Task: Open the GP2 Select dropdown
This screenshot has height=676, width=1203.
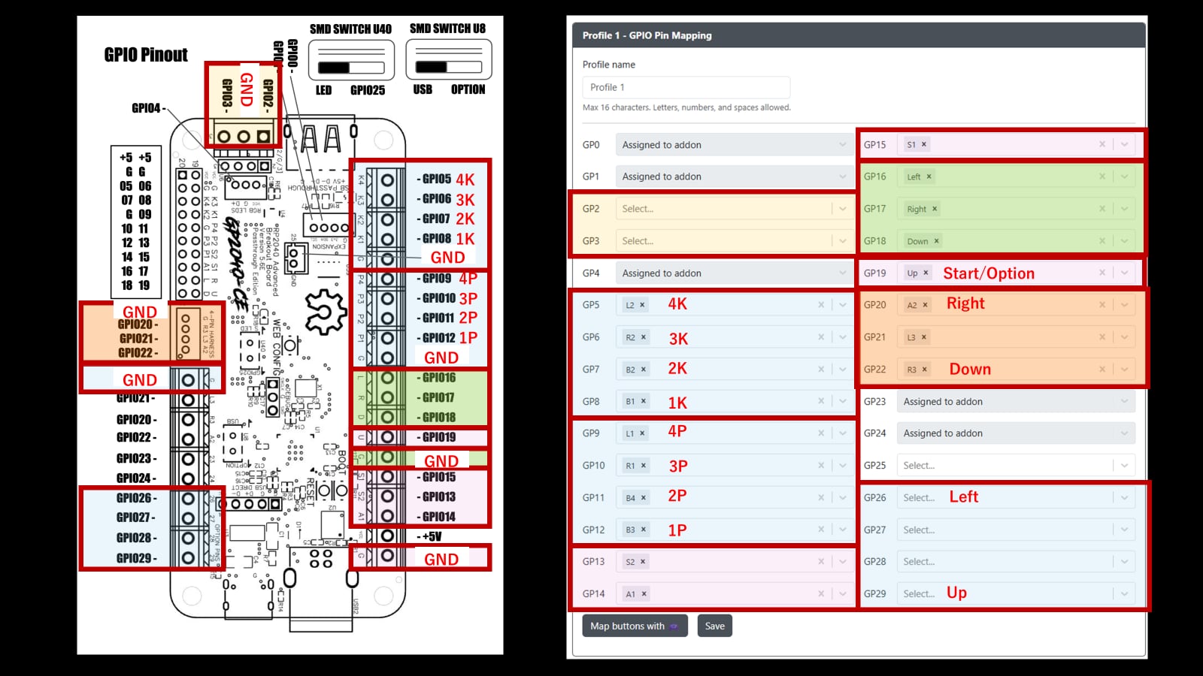Action: coord(726,209)
